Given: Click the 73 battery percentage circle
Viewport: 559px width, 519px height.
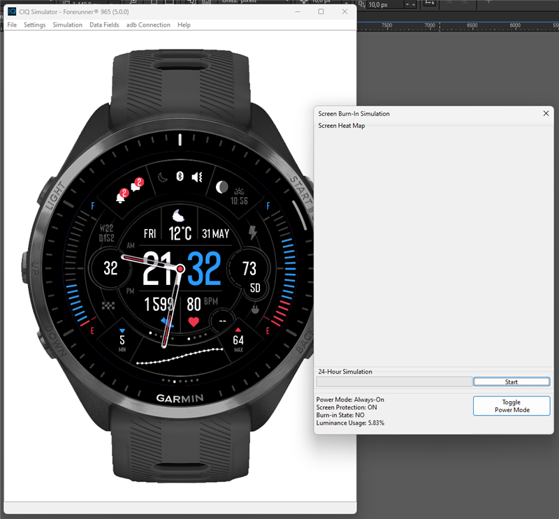Looking at the screenshot, I should tap(249, 268).
